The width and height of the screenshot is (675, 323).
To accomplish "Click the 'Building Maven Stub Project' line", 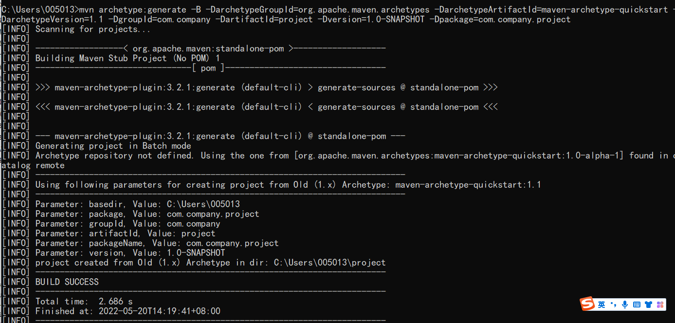I will 128,58.
